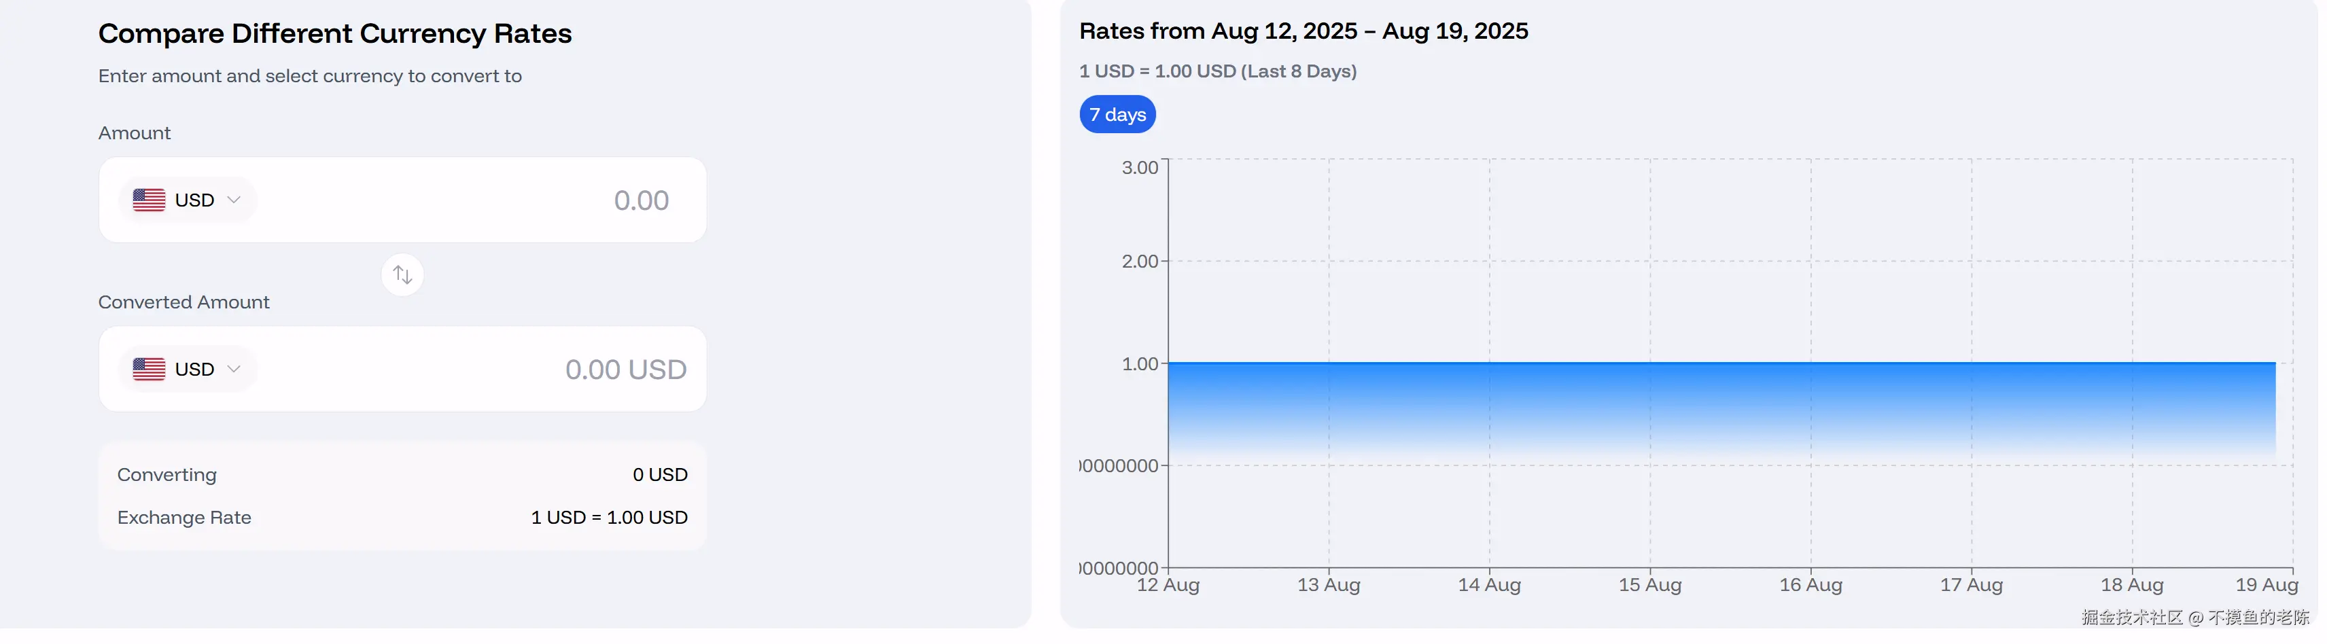Click the 17 Aug x-axis label

click(x=1971, y=586)
